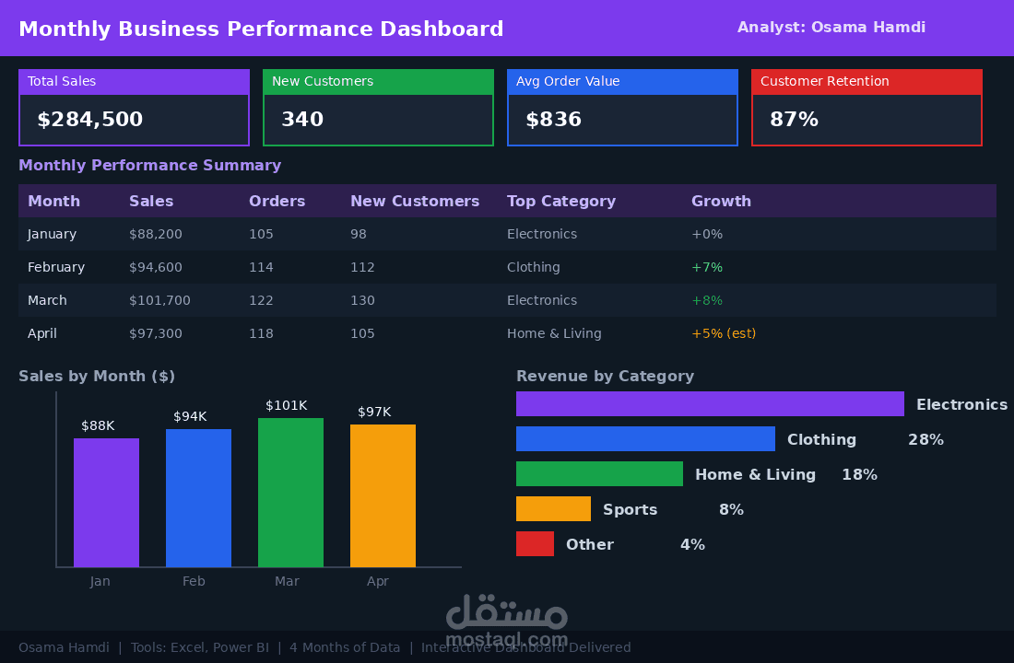Image resolution: width=1014 pixels, height=663 pixels.
Task: Click the $97,300 sales cell
Action: click(x=156, y=333)
